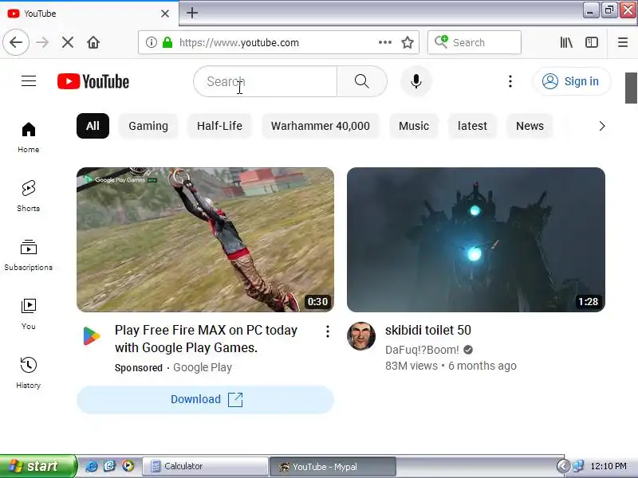Click the page vertical scrollbar thumb
The image size is (638, 478).
[631, 88]
